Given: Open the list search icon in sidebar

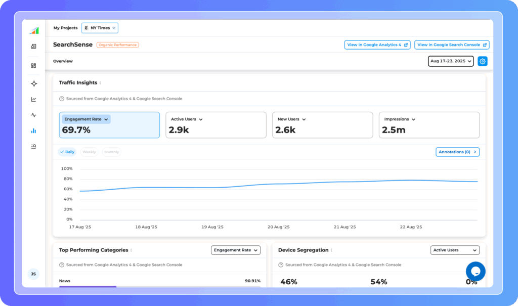Looking at the screenshot, I should (x=33, y=147).
